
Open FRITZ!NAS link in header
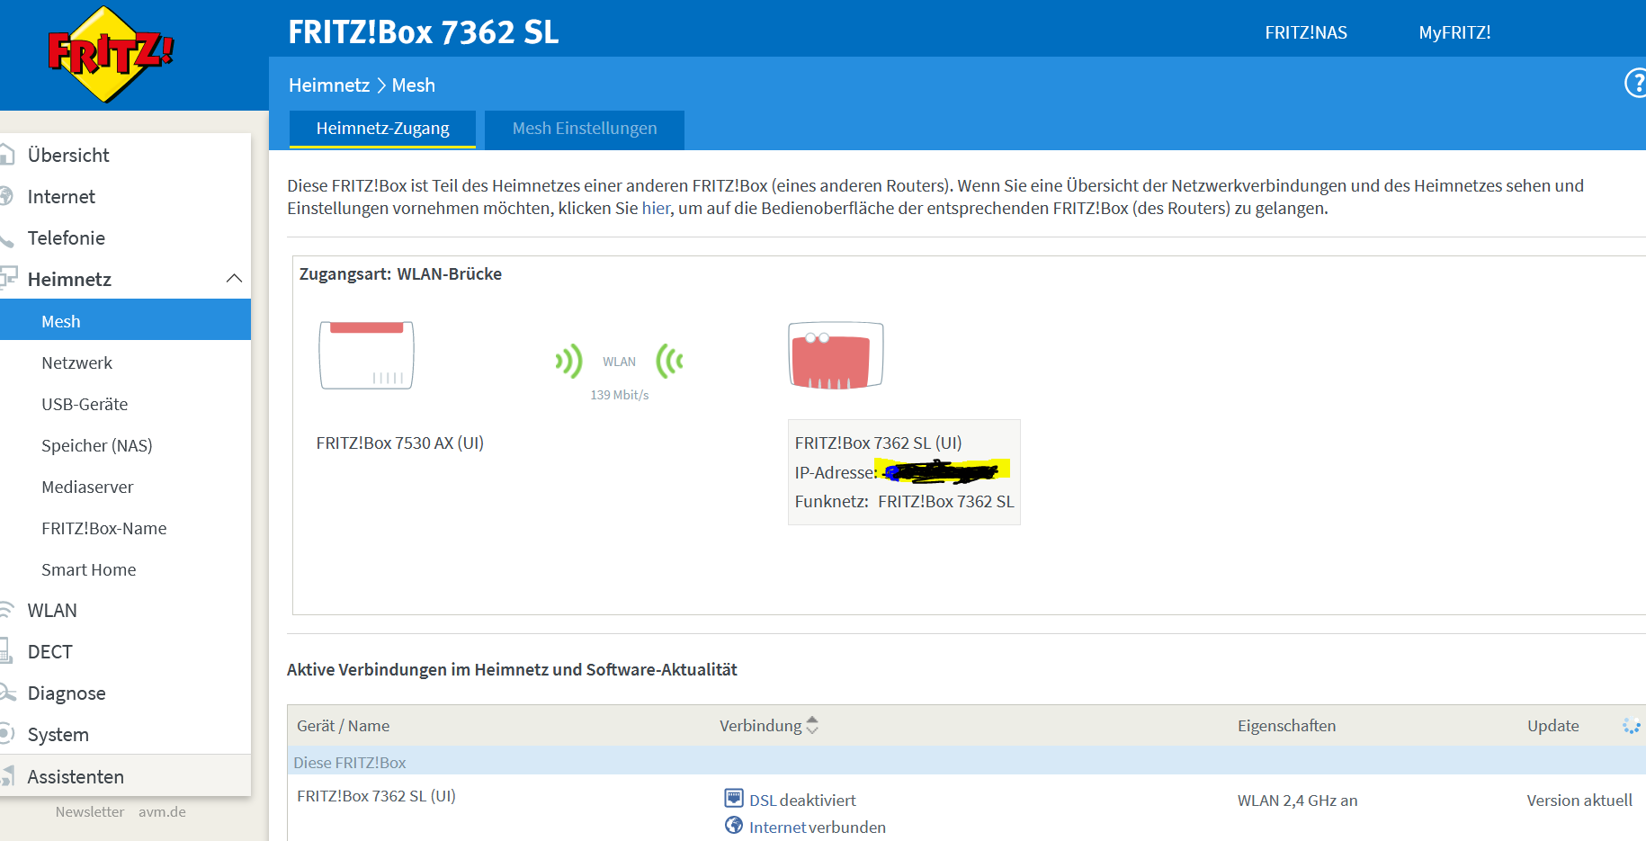[1306, 32]
